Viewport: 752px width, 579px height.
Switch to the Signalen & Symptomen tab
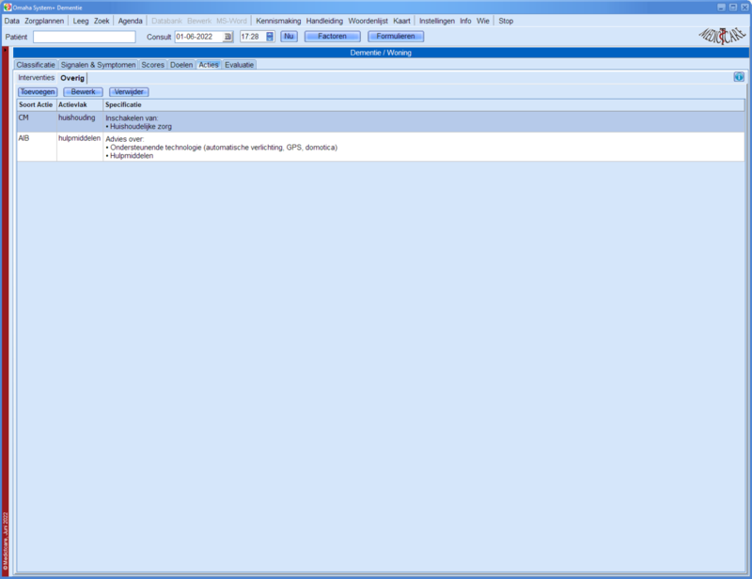[99, 65]
